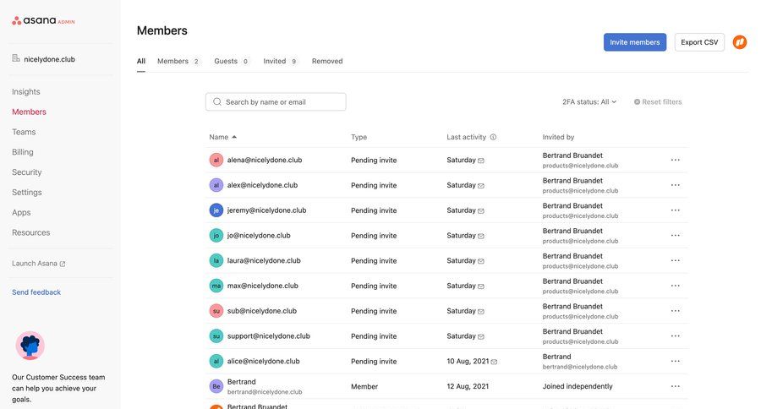Click the Last activity info icon
Screen dimensions: 761x409
coord(493,137)
